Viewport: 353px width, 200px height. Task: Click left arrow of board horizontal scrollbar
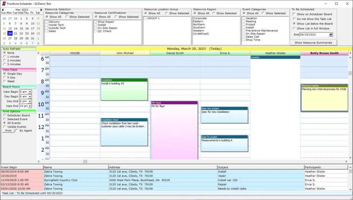(38, 161)
